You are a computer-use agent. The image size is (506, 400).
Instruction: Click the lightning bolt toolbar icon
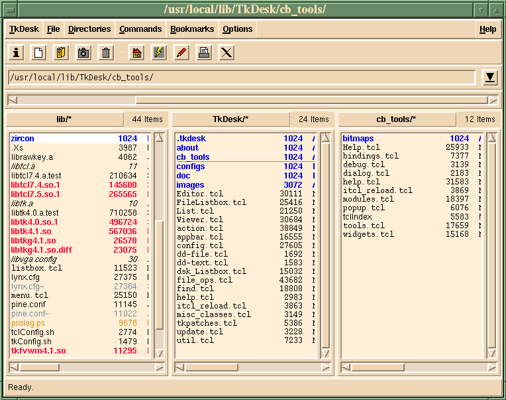coord(158,52)
